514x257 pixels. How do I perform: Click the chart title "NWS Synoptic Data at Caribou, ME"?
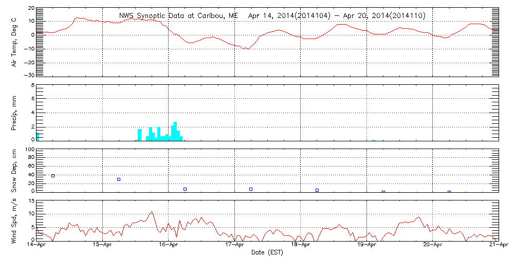(x=179, y=15)
